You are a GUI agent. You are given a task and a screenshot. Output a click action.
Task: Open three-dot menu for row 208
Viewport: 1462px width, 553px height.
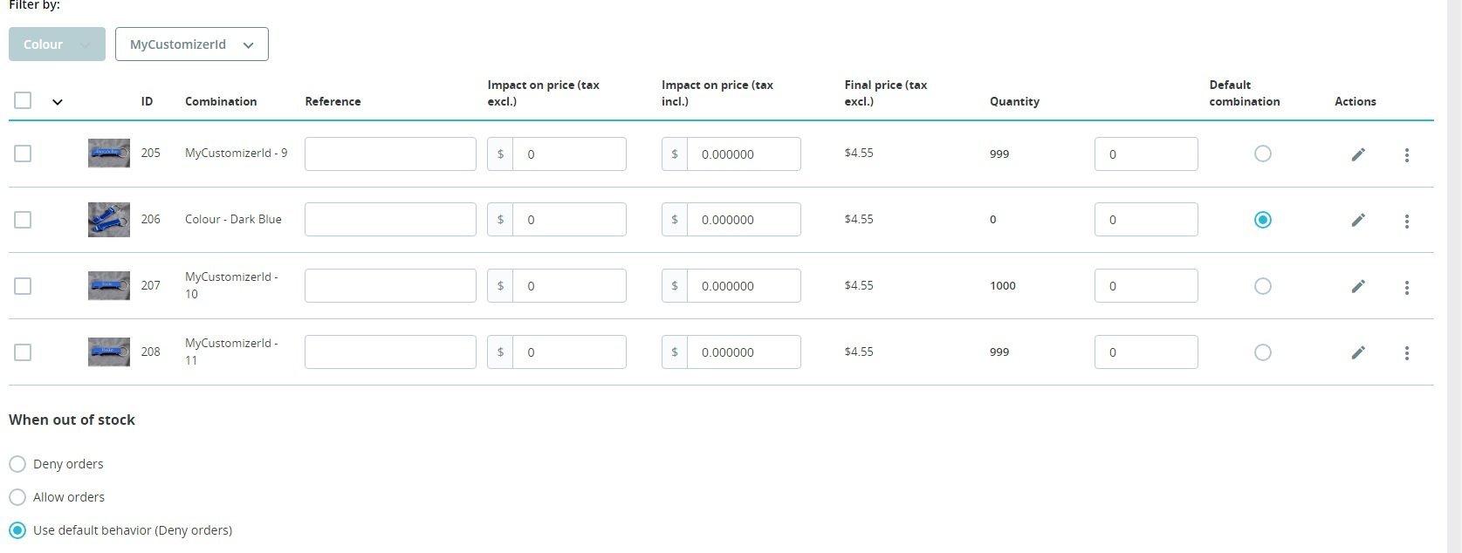(1406, 353)
